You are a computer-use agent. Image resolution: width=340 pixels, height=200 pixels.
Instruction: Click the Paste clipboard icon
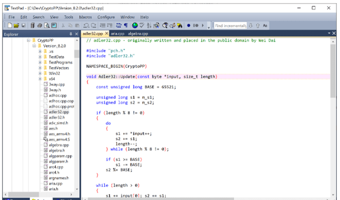click(x=77, y=25)
